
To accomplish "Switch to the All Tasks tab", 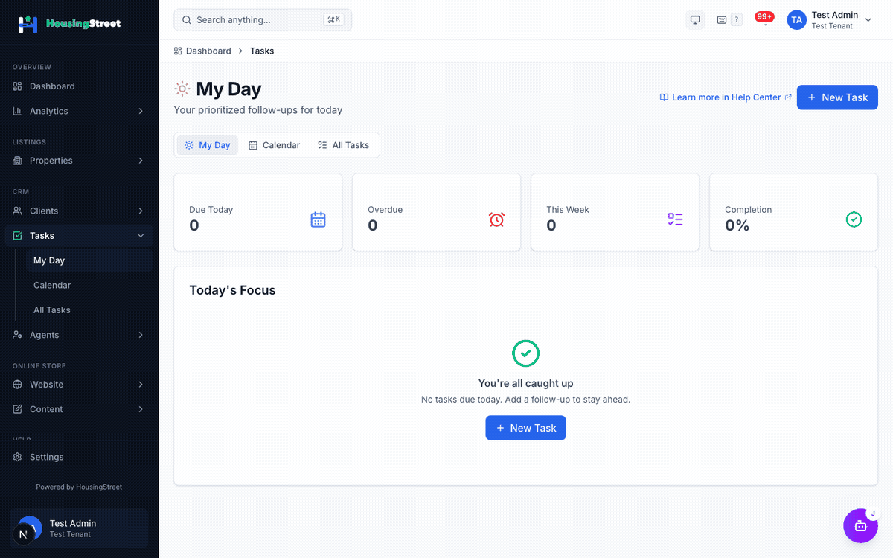I will 343,145.
